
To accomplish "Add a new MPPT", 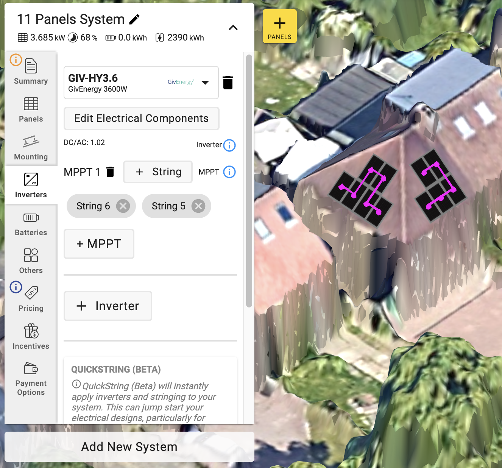I will point(99,244).
